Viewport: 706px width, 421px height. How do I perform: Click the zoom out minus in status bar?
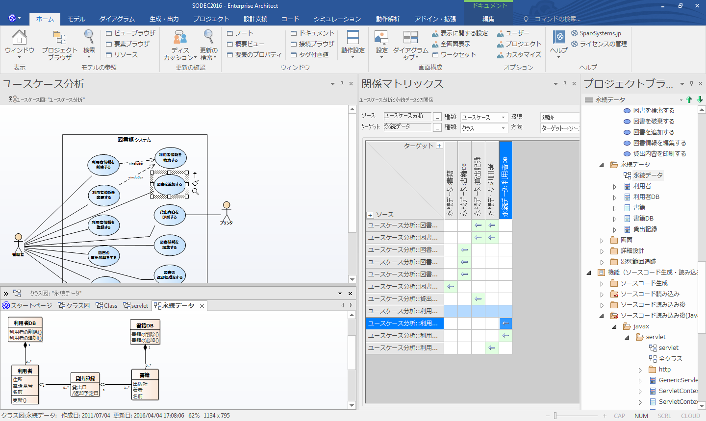click(x=548, y=416)
